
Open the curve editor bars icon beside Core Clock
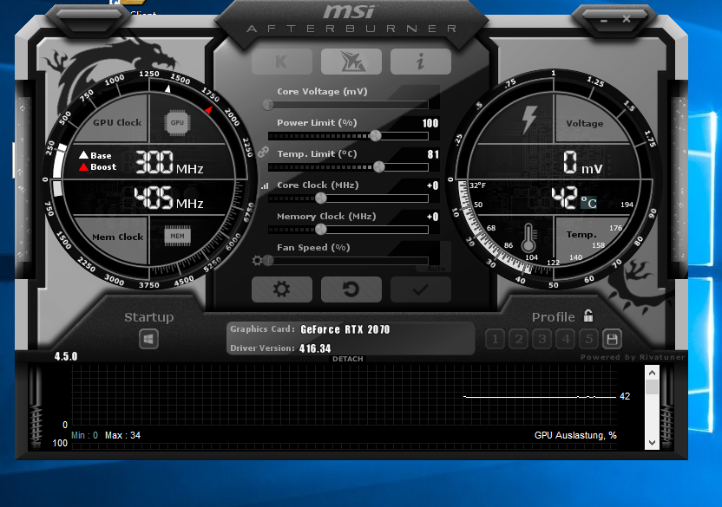pyautogui.click(x=265, y=185)
